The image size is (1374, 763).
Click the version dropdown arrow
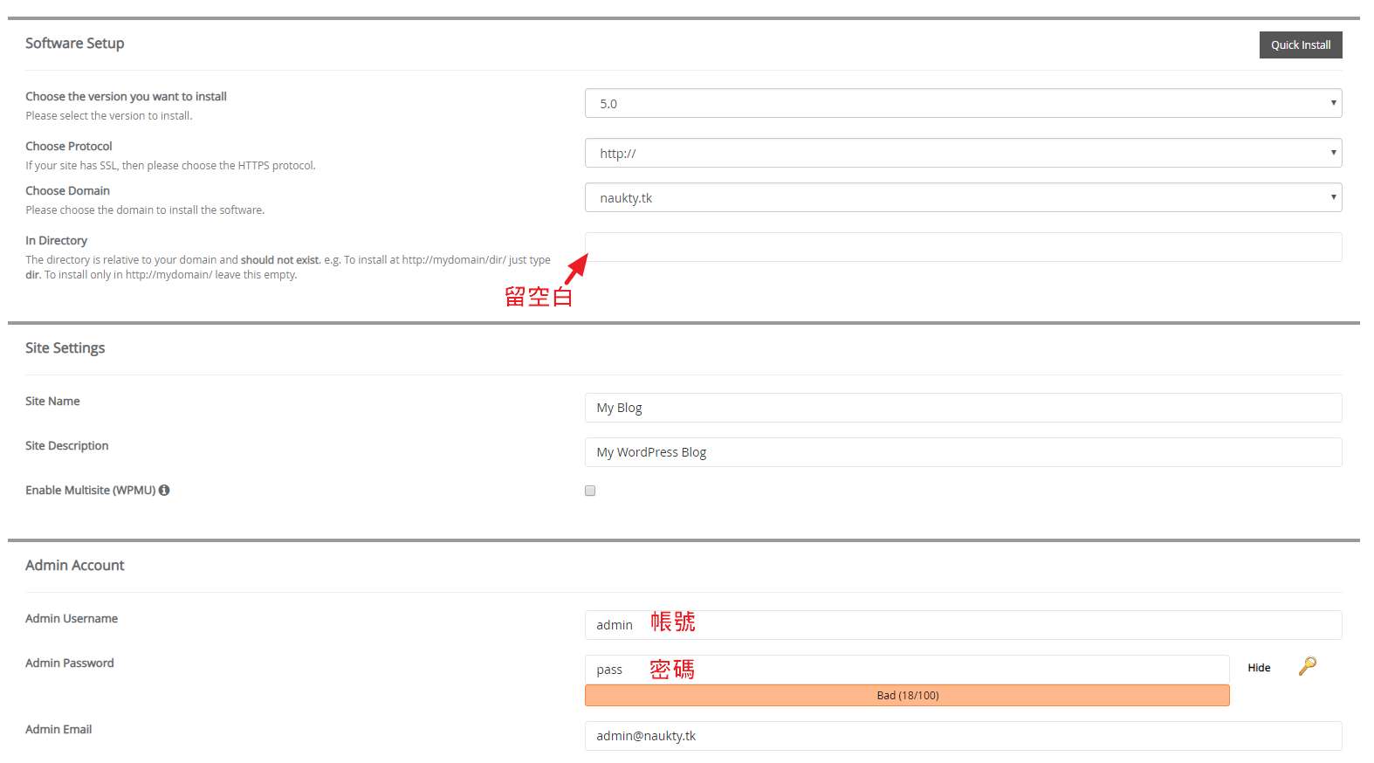pyautogui.click(x=1333, y=103)
